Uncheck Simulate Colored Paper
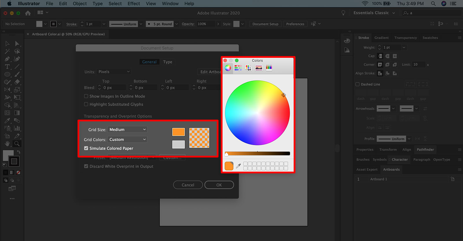This screenshot has width=463, height=241. pos(86,148)
